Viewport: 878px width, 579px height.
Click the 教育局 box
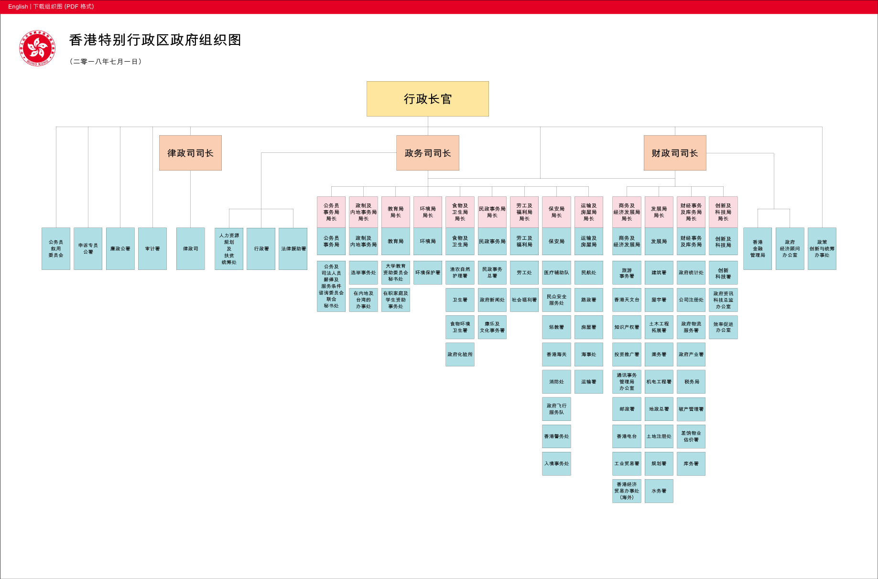click(396, 241)
